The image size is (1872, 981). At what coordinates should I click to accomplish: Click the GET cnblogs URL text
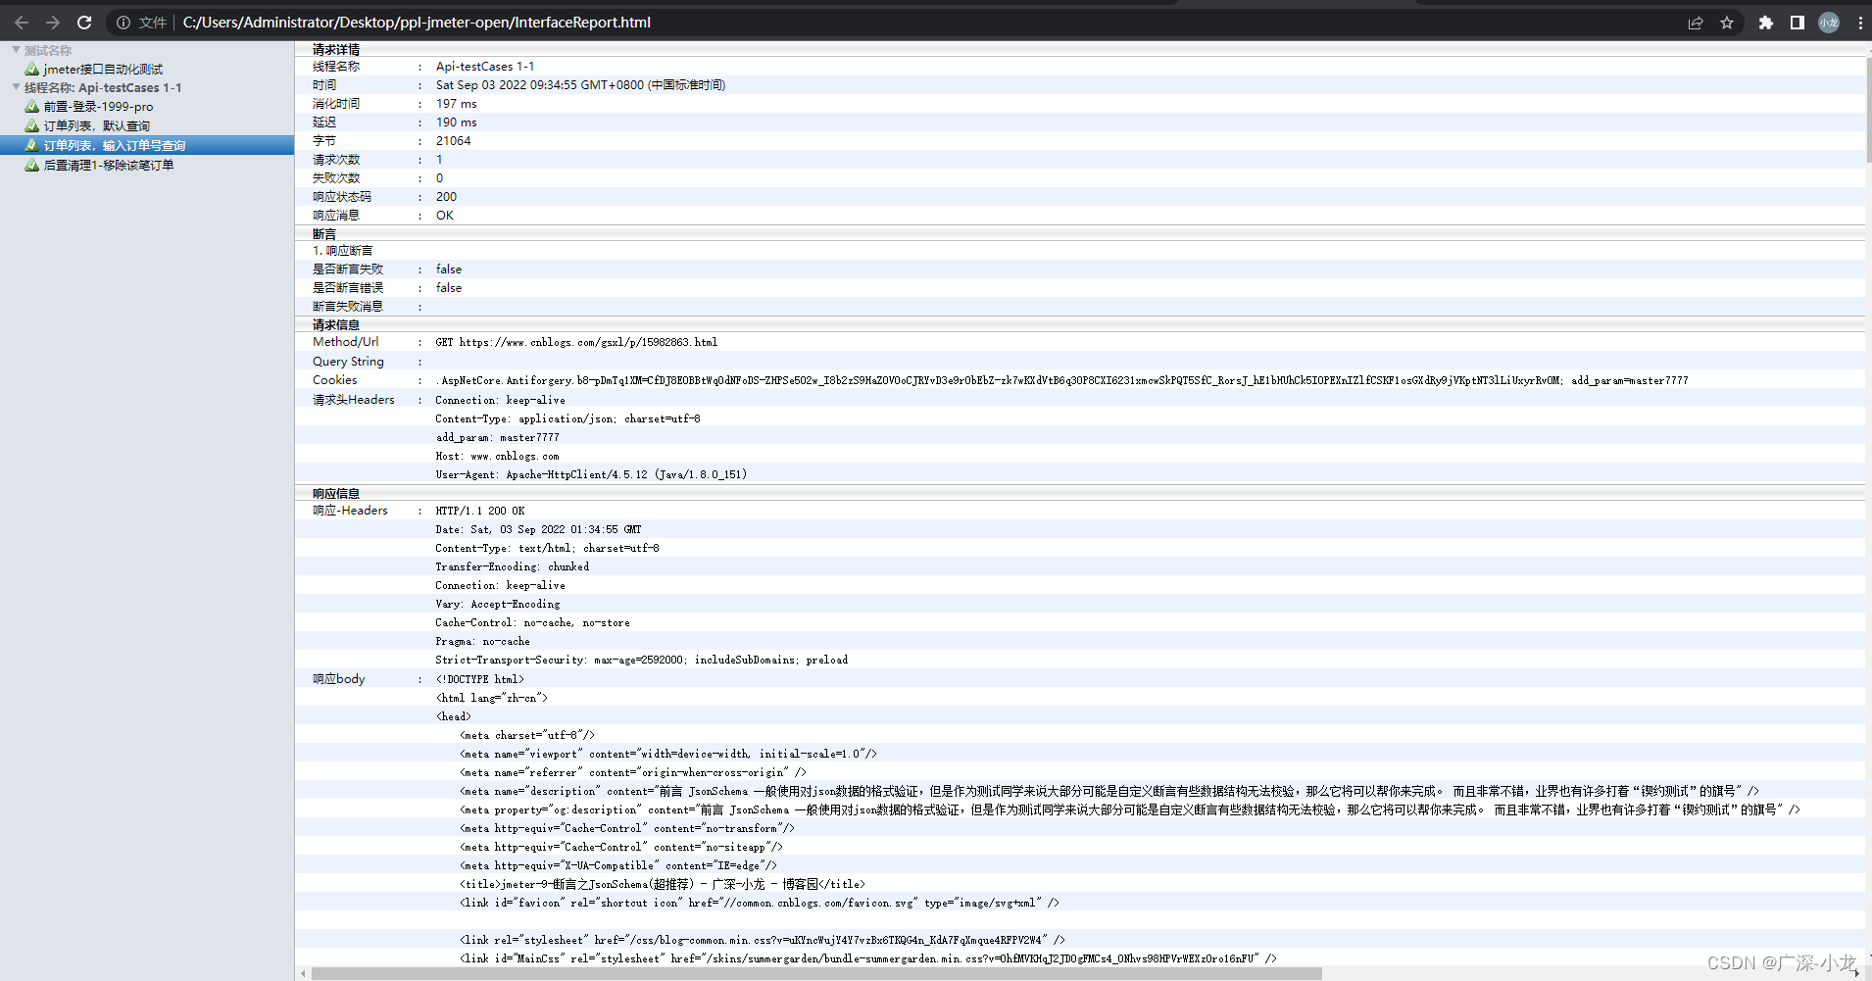tap(576, 342)
